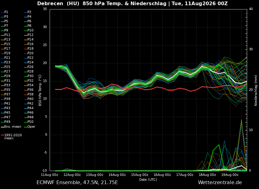Image resolution: width=259 pixels, height=189 pixels.
Task: Click the Oper legend entry
Action: 30,127
